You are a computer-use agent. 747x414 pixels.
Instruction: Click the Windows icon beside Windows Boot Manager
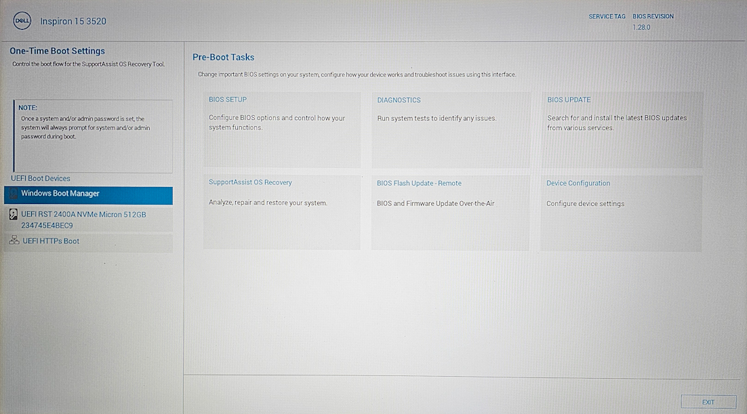14,195
